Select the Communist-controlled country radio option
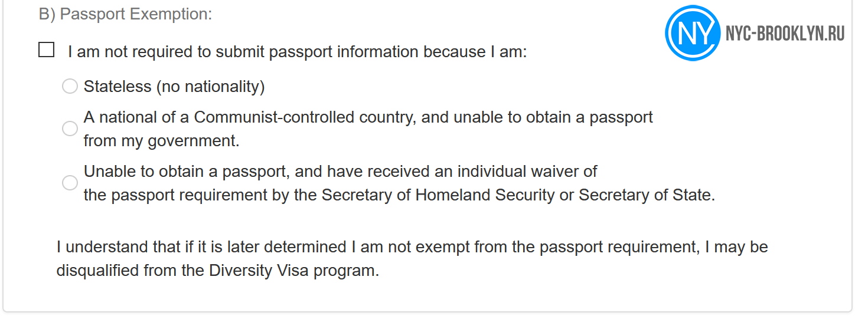Image resolution: width=855 pixels, height=316 pixels. click(x=70, y=129)
